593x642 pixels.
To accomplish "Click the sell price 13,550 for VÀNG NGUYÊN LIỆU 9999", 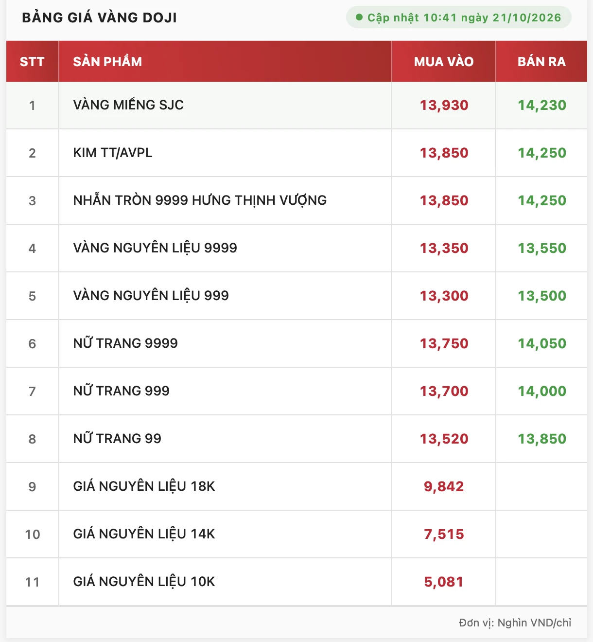I will [x=542, y=249].
